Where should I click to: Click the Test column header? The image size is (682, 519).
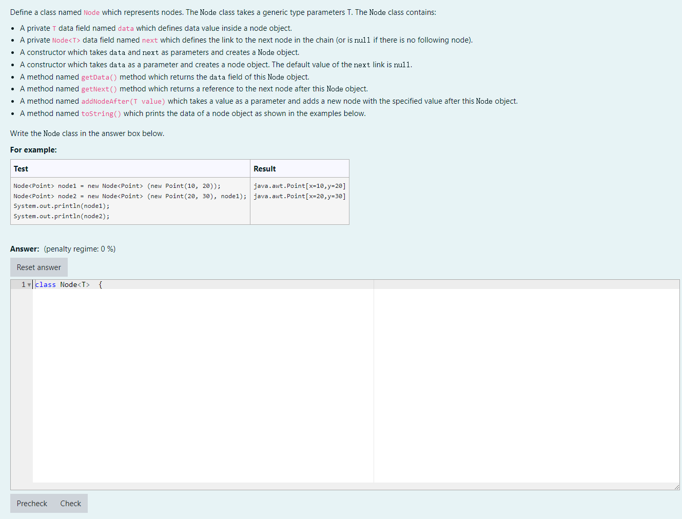(x=21, y=168)
